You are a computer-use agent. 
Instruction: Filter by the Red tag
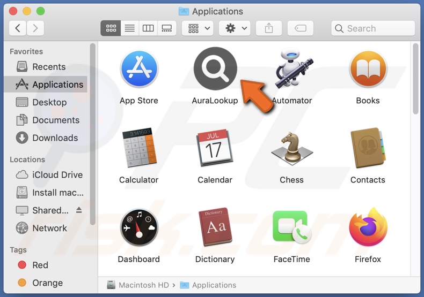click(x=46, y=265)
